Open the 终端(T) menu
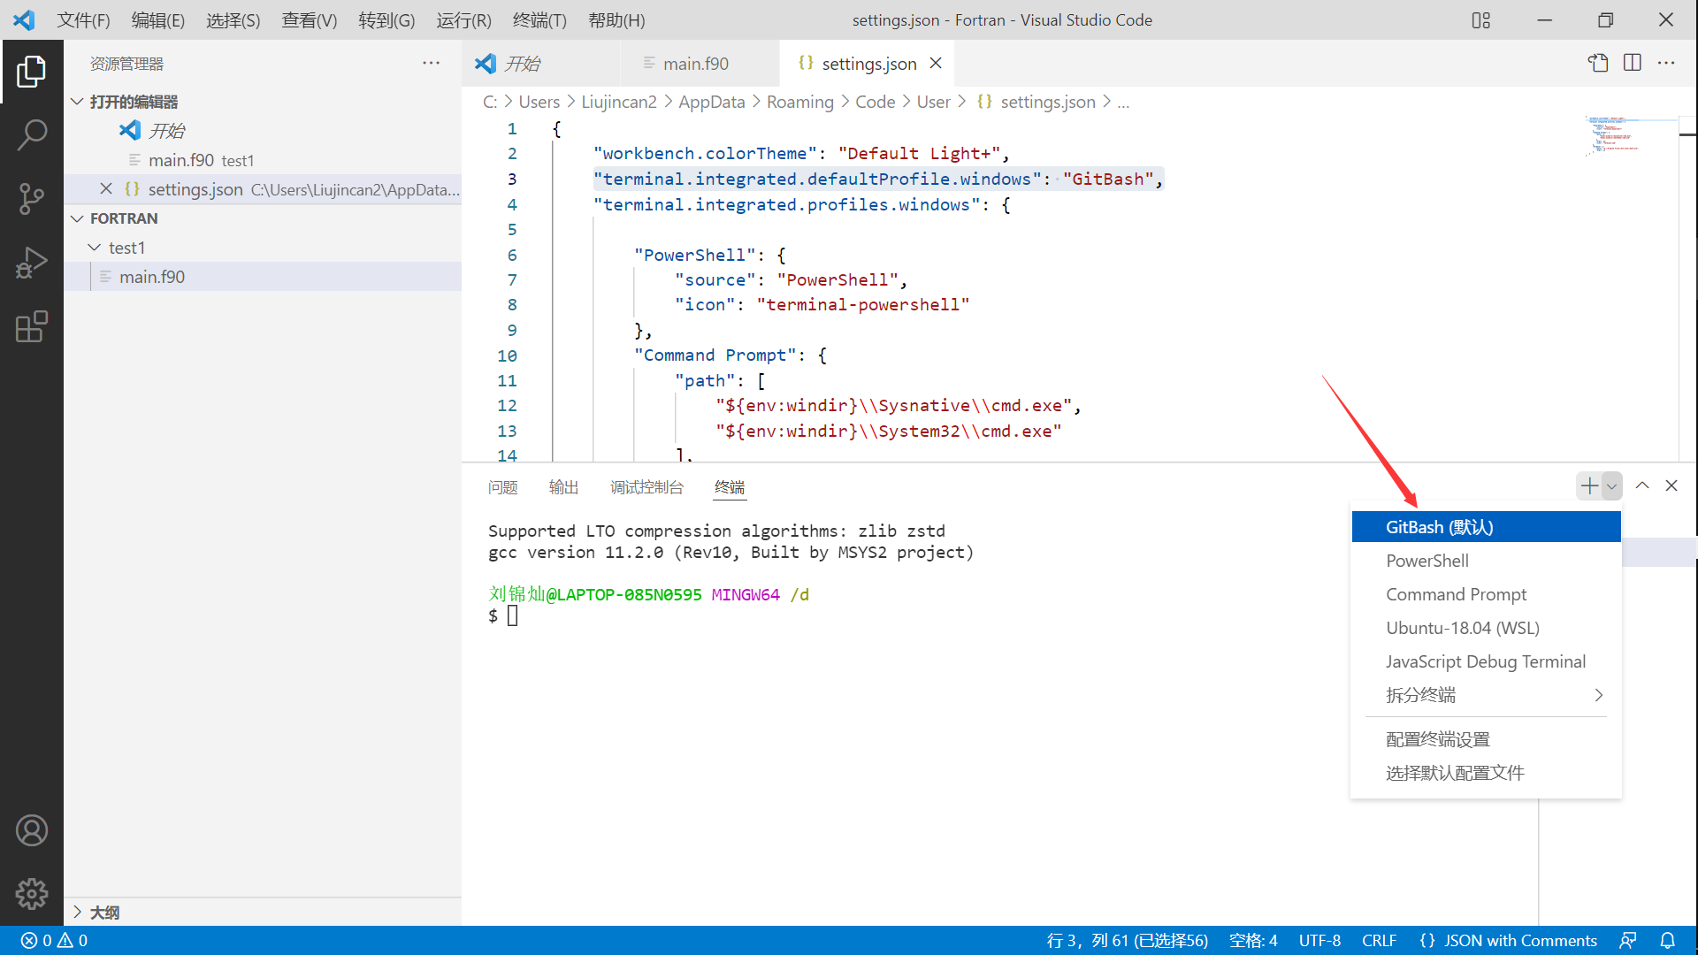 point(539,19)
